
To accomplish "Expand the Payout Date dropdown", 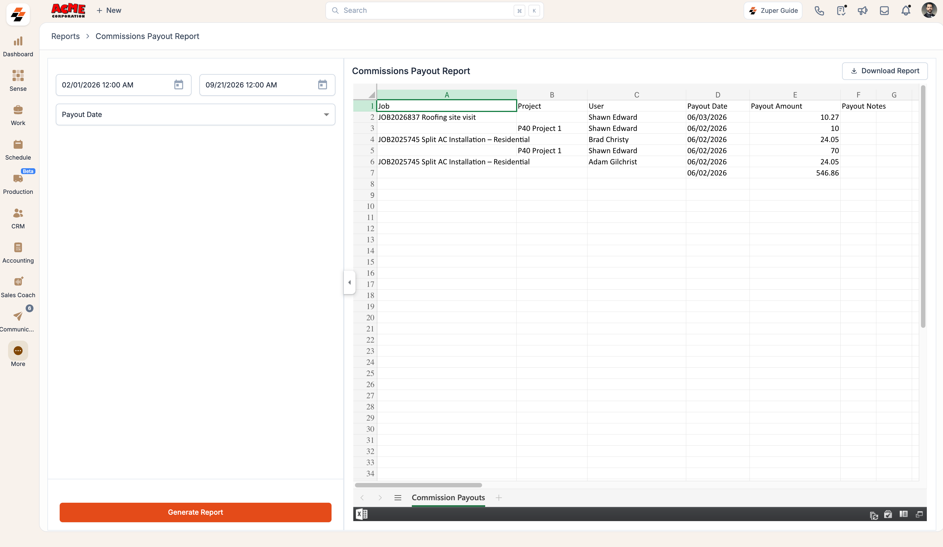I will 195,114.
